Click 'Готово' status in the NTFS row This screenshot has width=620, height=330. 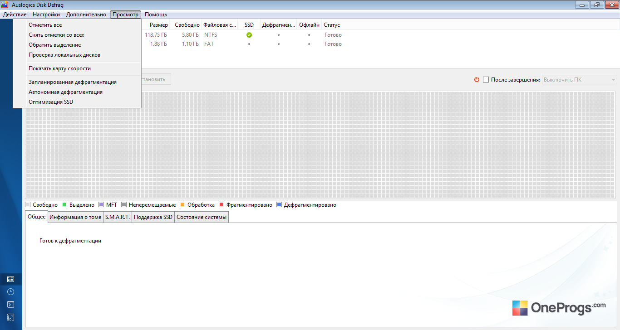(333, 35)
